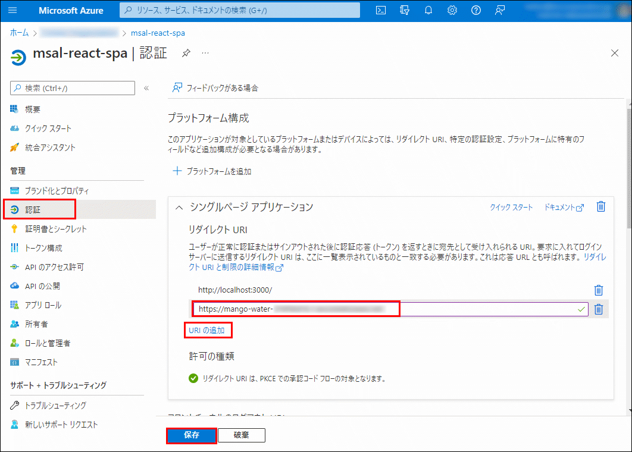Image resolution: width=632 pixels, height=452 pixels.
Task: Click the Microsoft Azure logo text
Action: pos(71,11)
